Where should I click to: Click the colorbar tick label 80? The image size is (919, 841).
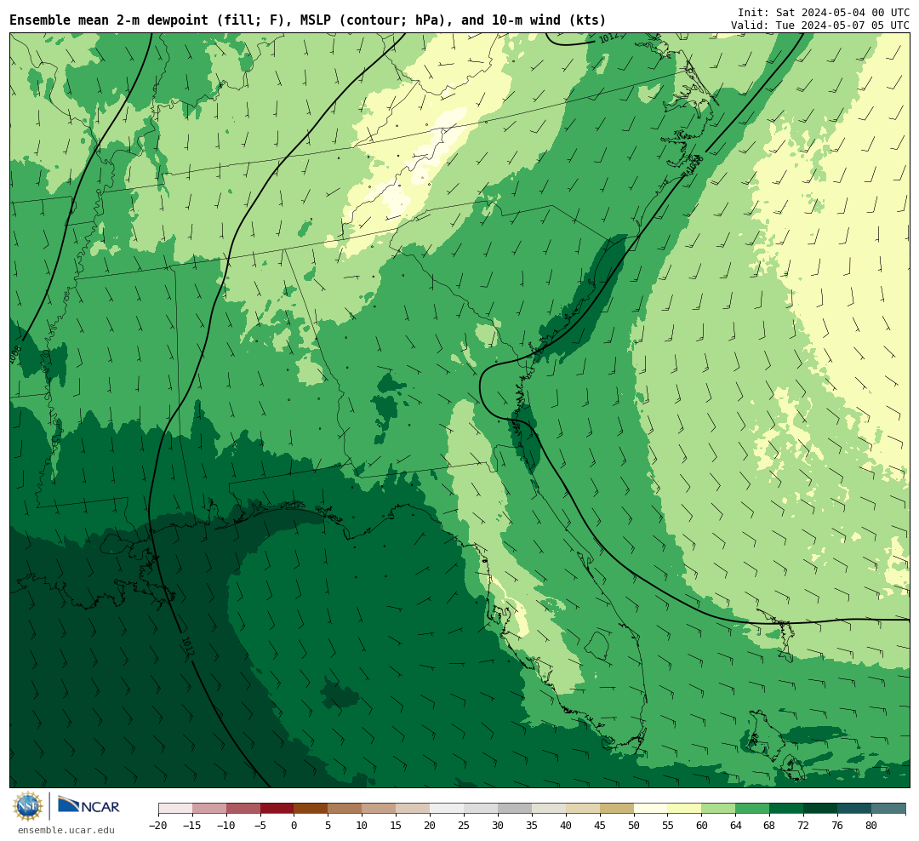(x=872, y=825)
